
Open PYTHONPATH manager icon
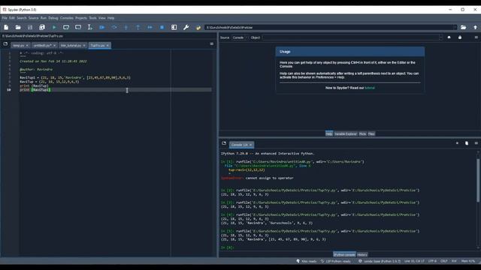tap(198, 27)
